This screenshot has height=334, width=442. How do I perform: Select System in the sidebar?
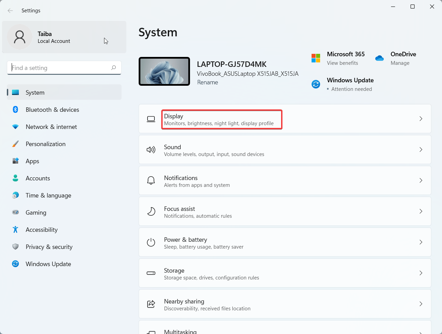tap(64, 92)
